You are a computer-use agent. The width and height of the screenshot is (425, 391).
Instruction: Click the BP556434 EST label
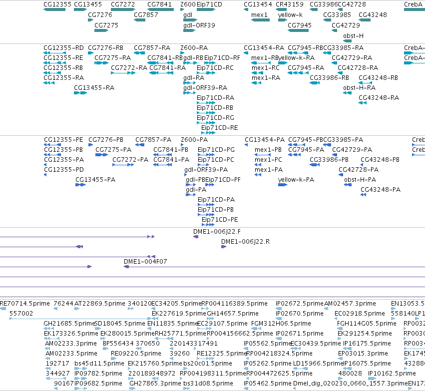tap(118, 344)
